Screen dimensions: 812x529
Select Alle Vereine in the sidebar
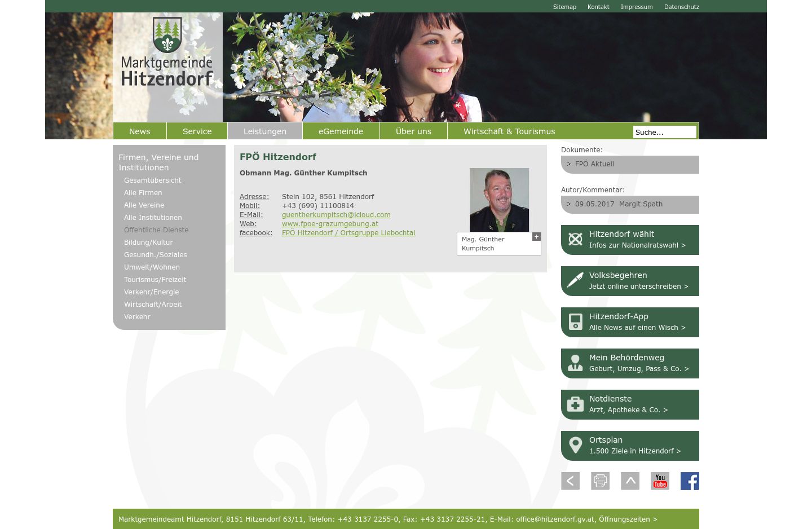point(144,205)
